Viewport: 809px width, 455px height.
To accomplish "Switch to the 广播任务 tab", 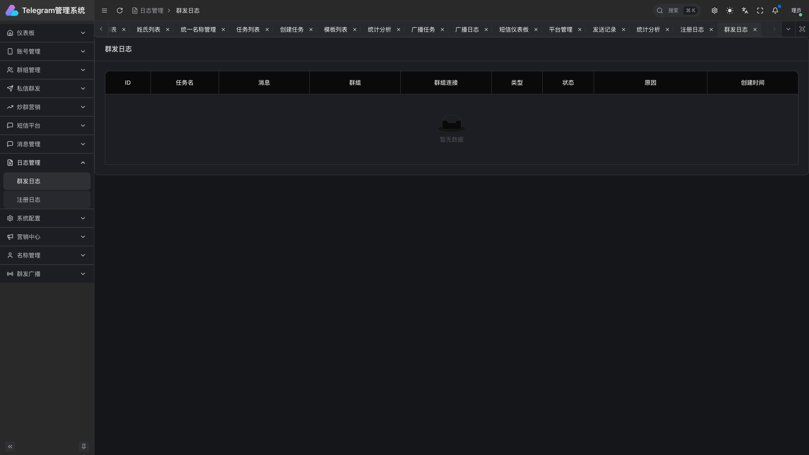I will (x=423, y=29).
